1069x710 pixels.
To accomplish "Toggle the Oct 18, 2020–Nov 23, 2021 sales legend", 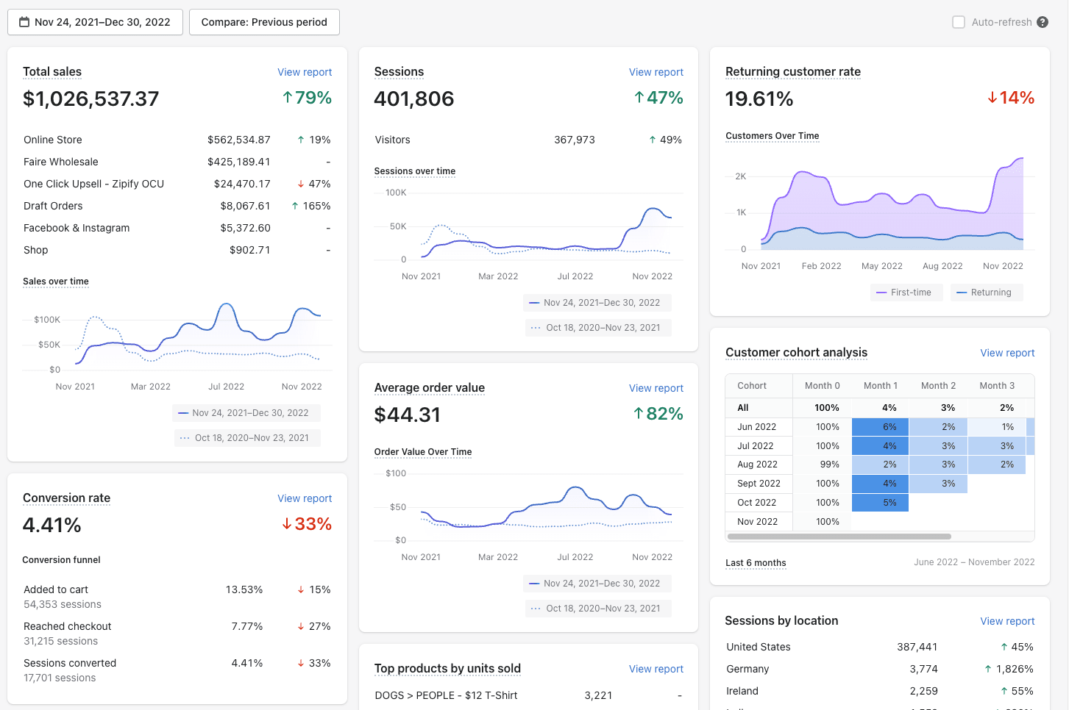I will (x=245, y=438).
